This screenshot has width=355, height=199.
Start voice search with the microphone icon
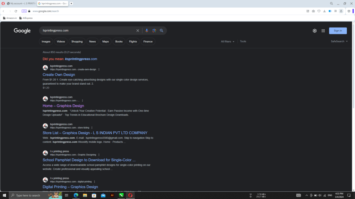point(147,31)
